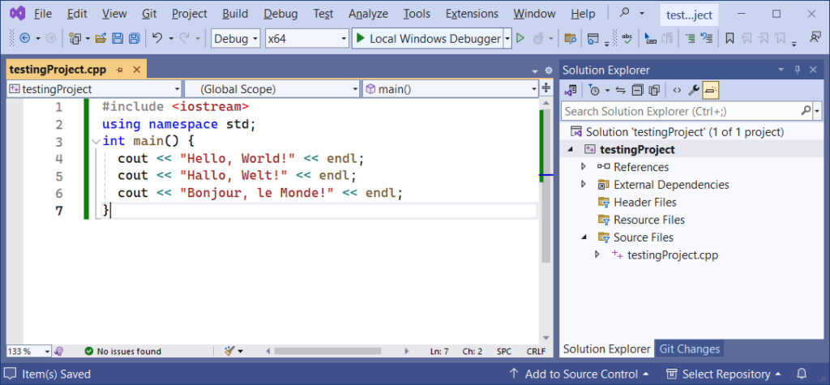Screen dimensions: 830x385
Task: Click the Visual Studio logo icon
Action: pyautogui.click(x=18, y=13)
